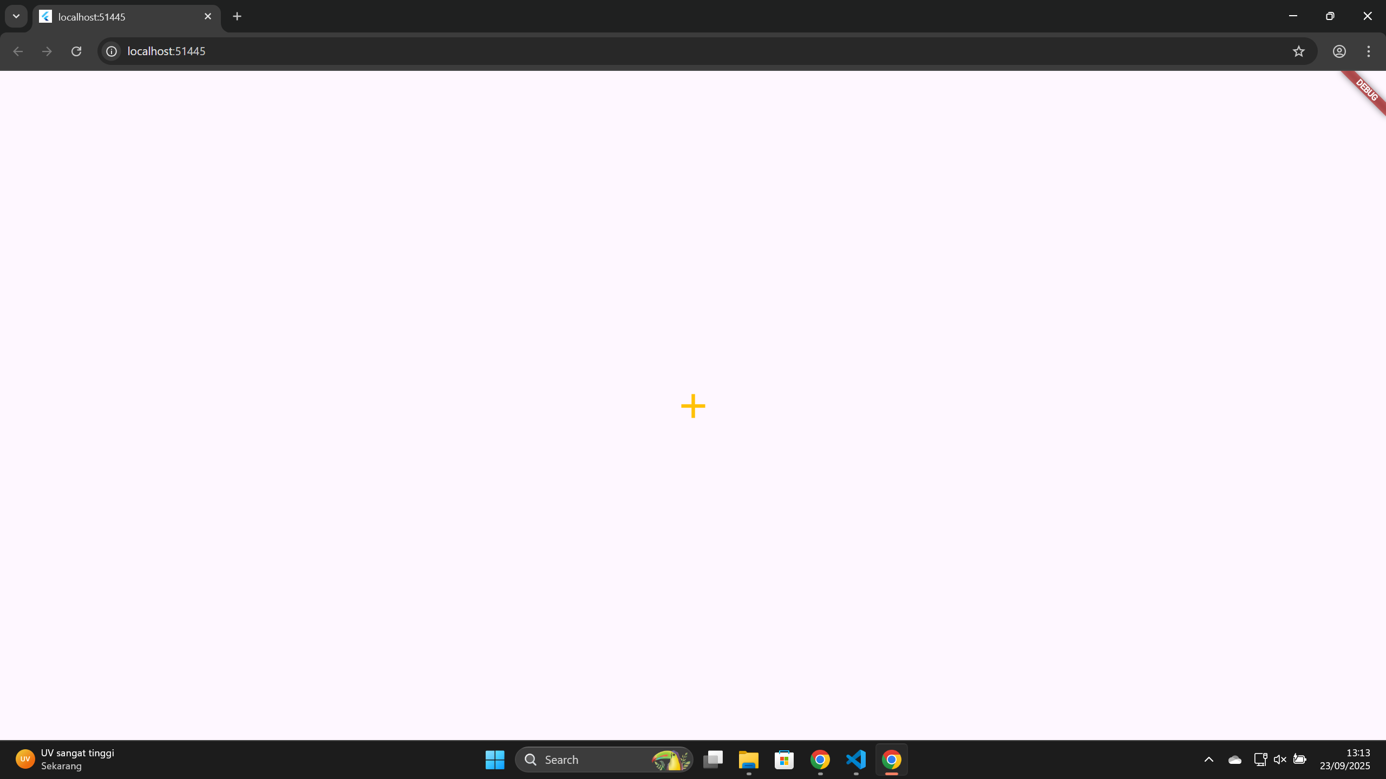Open the clock and date panel
The width and height of the screenshot is (1386, 779).
(1345, 760)
